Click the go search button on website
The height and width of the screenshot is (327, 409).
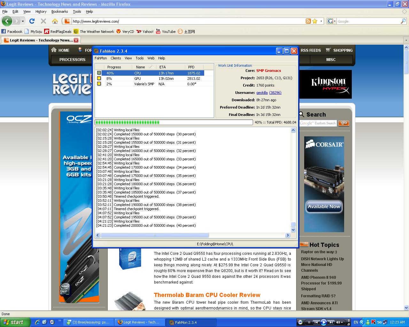coord(344,123)
